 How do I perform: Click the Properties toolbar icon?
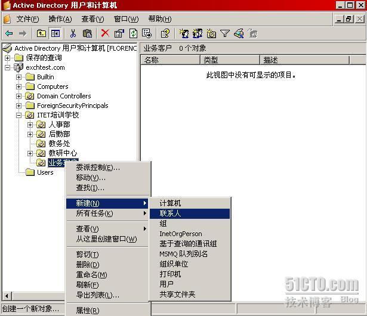119,33
